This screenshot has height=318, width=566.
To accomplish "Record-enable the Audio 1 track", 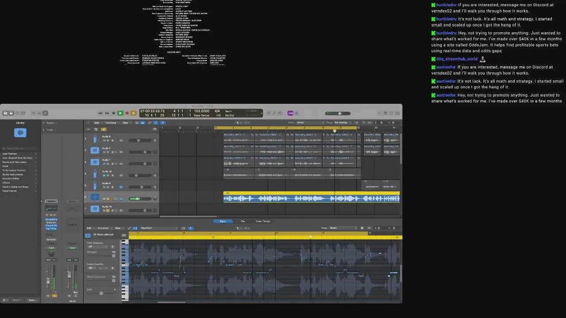I will tap(113, 164).
